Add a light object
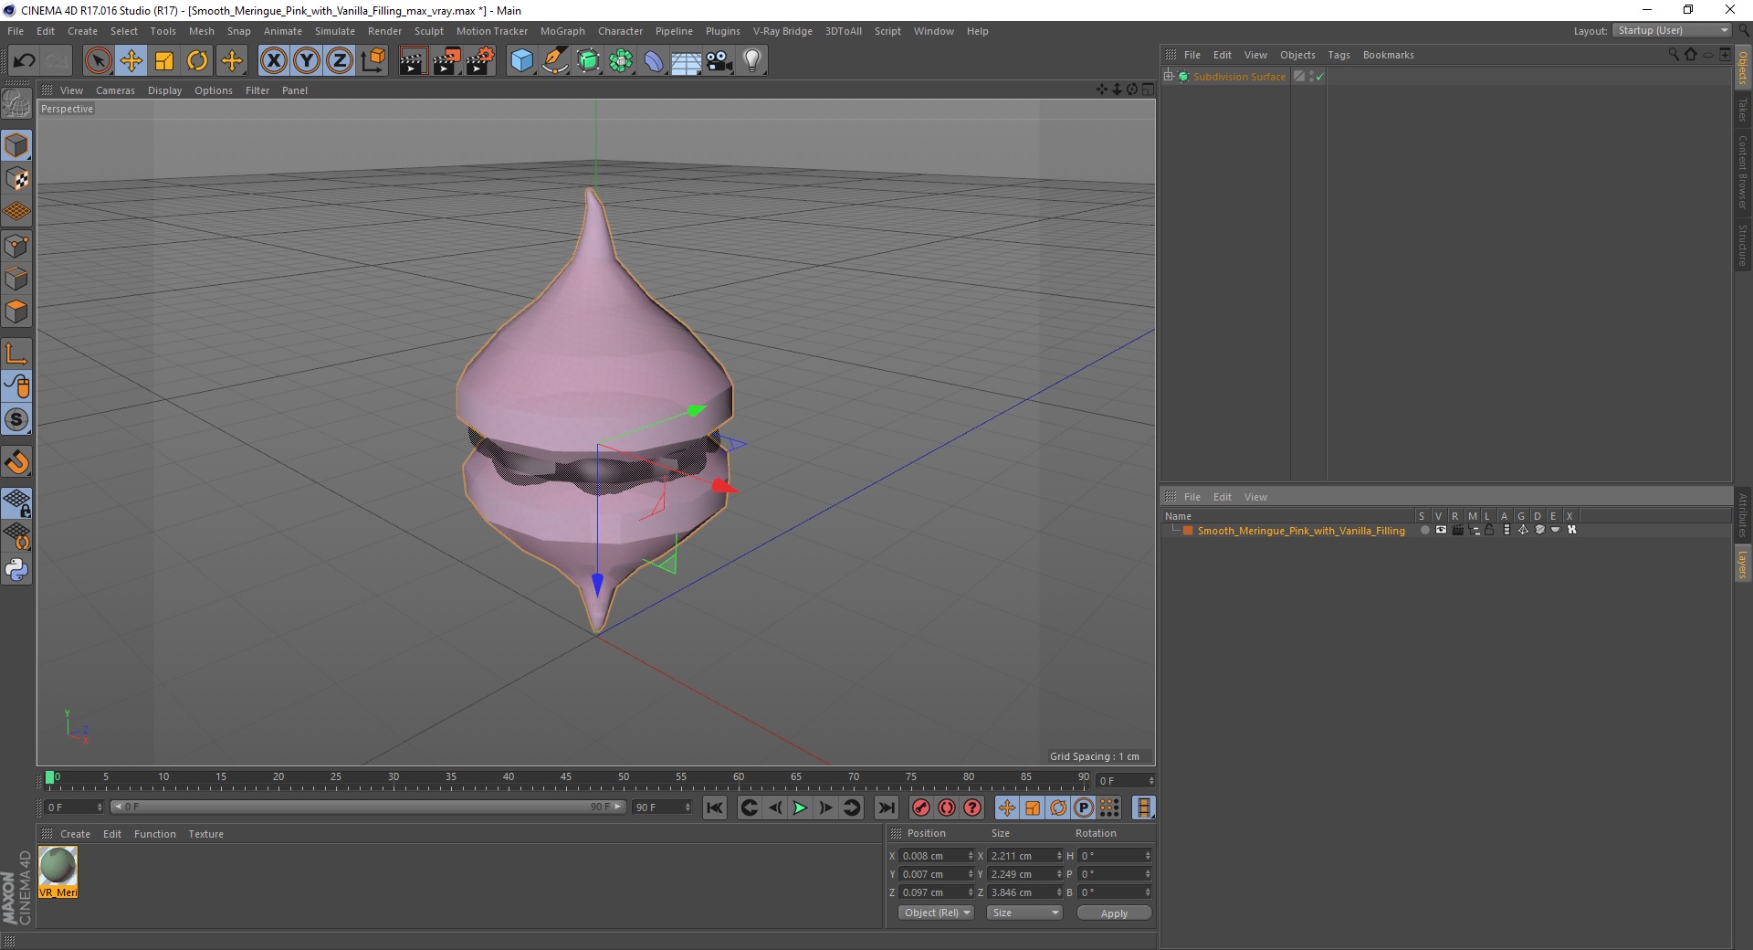 tap(752, 61)
